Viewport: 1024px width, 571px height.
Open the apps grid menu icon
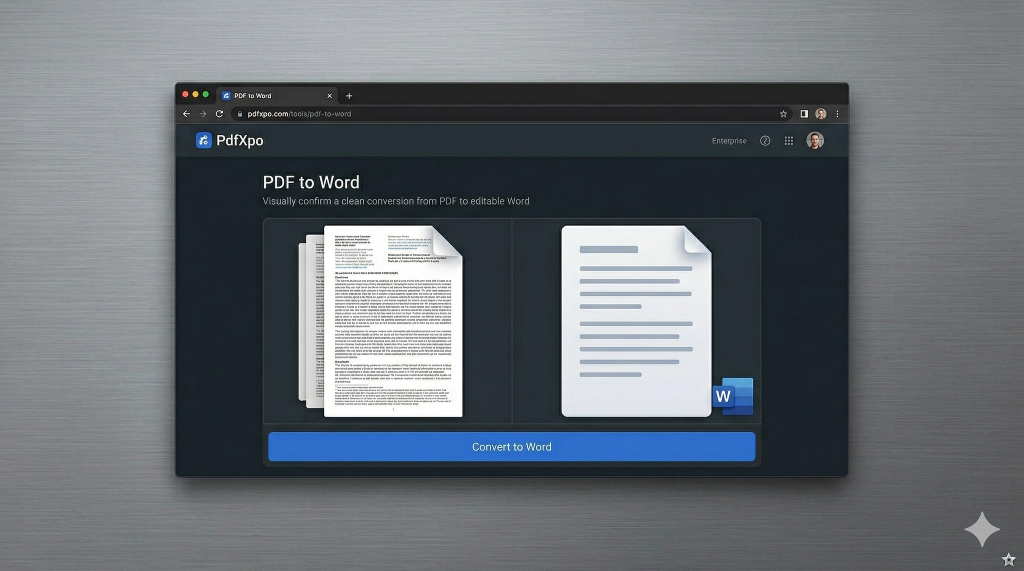tap(789, 141)
